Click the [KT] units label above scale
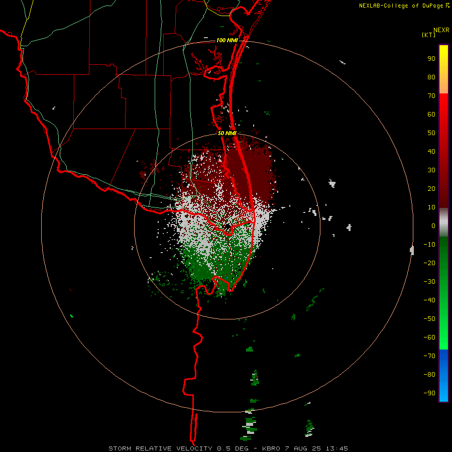This screenshot has width=452, height=452. [x=428, y=35]
